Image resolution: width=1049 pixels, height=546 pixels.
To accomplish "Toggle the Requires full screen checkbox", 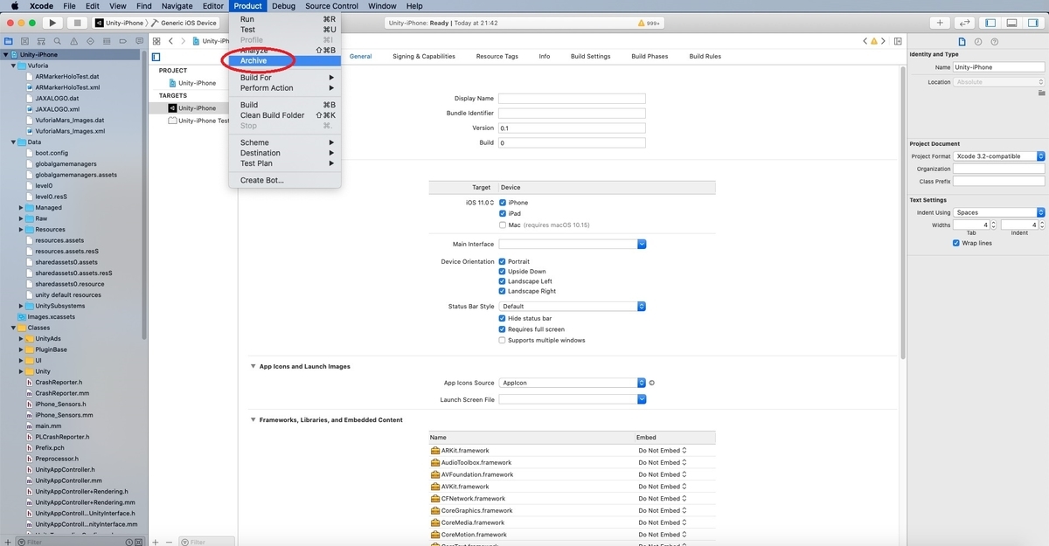I will [503, 329].
